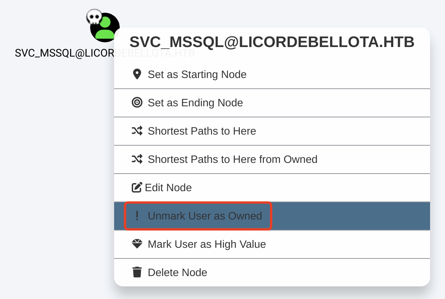Viewport: 445px width, 299px height.
Task: Click the exclamation mark owned icon
Action: point(137,216)
